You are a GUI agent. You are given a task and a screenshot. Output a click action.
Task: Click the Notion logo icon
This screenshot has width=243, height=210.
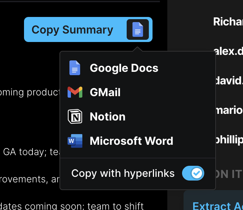tap(75, 116)
